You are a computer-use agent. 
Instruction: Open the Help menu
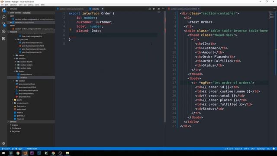(x=43, y=5)
